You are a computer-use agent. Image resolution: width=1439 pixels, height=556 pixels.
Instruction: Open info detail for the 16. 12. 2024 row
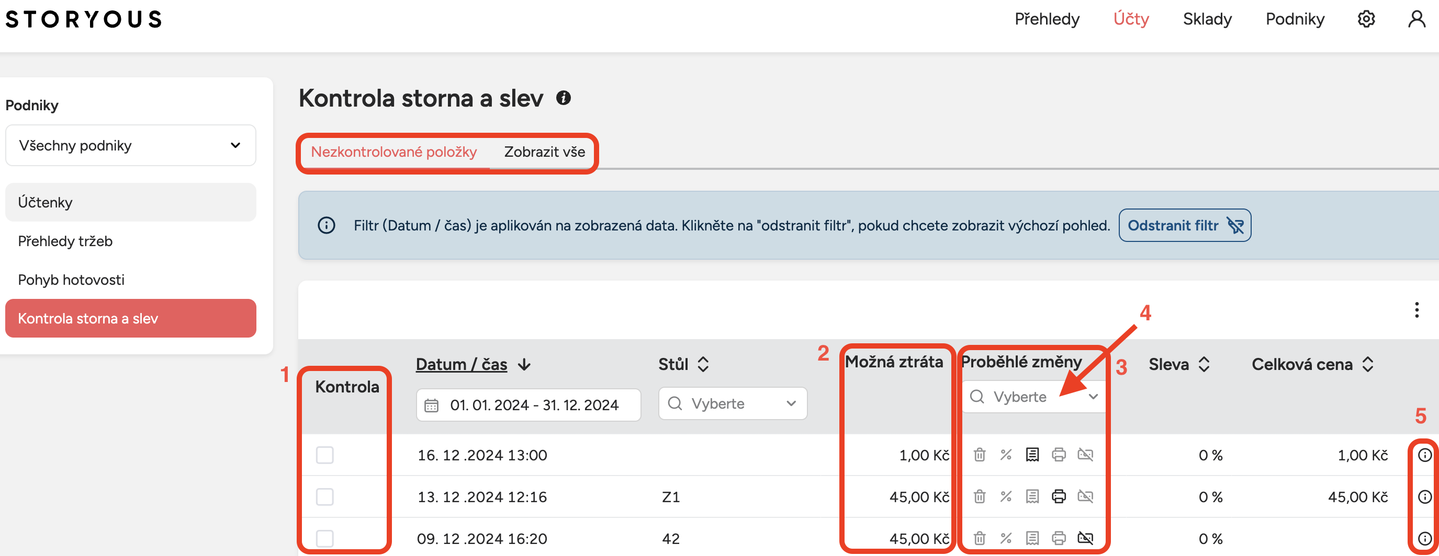point(1424,455)
